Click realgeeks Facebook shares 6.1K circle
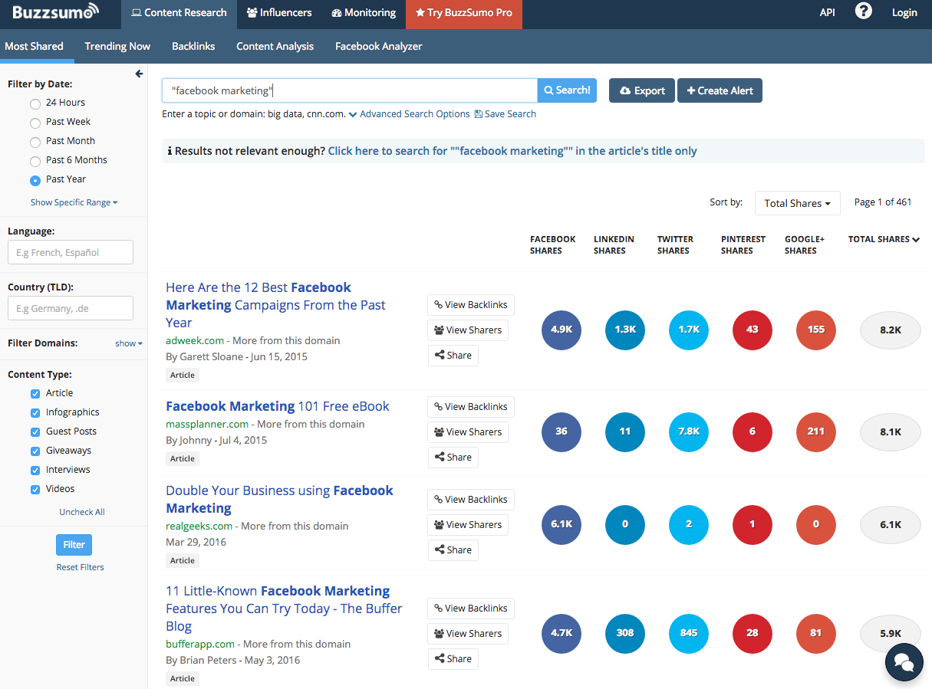This screenshot has height=689, width=932. point(562,524)
